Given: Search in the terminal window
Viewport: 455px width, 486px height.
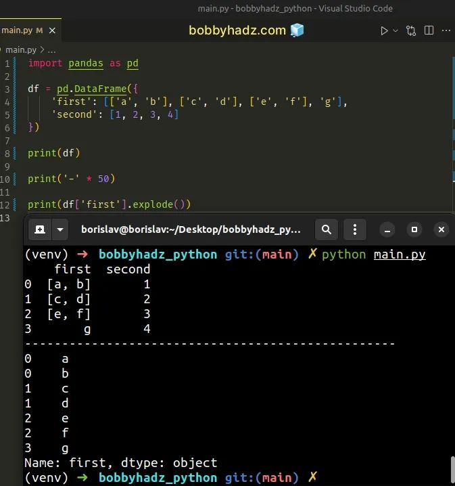Looking at the screenshot, I should tap(327, 229).
